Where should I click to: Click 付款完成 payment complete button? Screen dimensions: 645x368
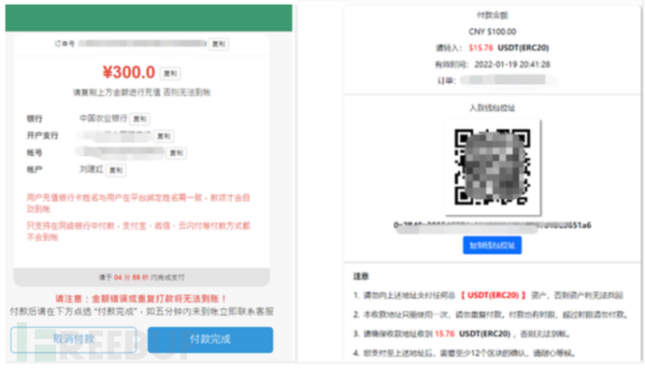pyautogui.click(x=210, y=340)
